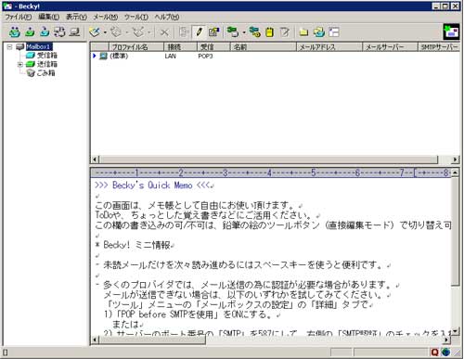This screenshot has height=359, width=464.
Task: Click the grayed-out reply icon
Action: click(x=117, y=32)
